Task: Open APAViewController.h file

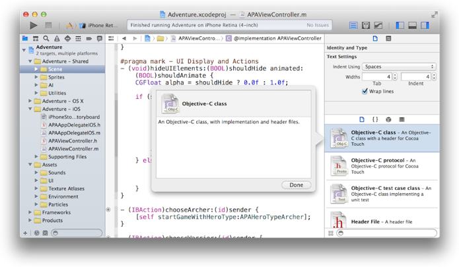Action: click(x=69, y=141)
